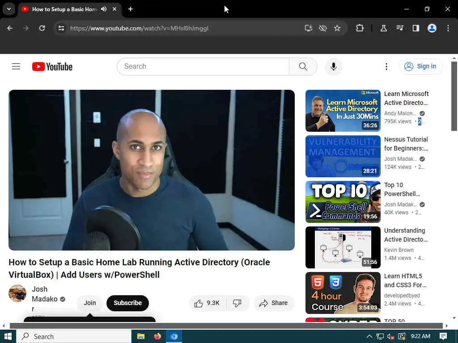Open the media control icon
The image size is (458, 343).
click(x=399, y=28)
